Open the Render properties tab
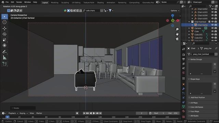This screenshot has width=219, height=123. (x=183, y=55)
